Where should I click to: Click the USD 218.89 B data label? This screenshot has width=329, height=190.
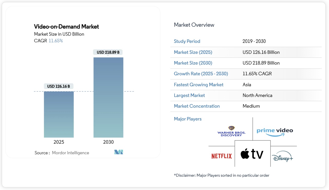[108, 52]
